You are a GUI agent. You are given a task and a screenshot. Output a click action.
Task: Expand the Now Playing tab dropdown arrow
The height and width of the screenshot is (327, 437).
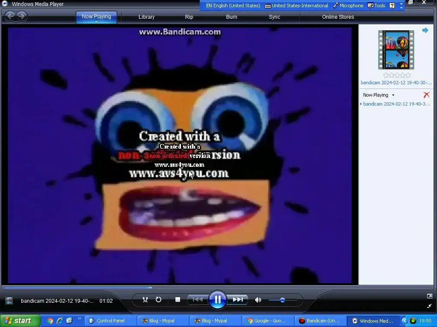pyautogui.click(x=96, y=22)
